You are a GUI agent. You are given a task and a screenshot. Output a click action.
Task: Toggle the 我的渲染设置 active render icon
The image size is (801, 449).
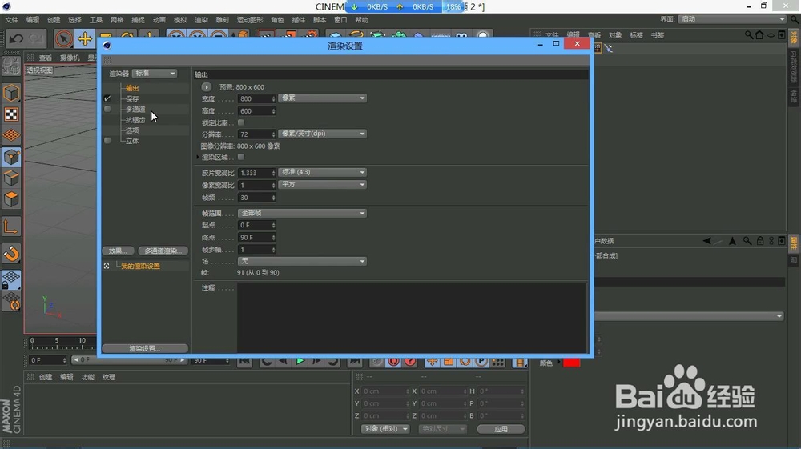107,267
